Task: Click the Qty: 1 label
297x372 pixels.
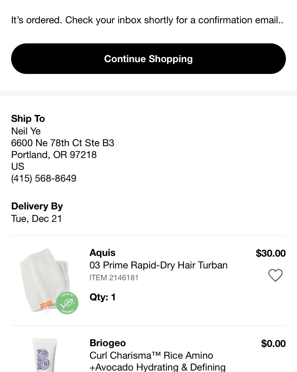Action: coord(102,297)
